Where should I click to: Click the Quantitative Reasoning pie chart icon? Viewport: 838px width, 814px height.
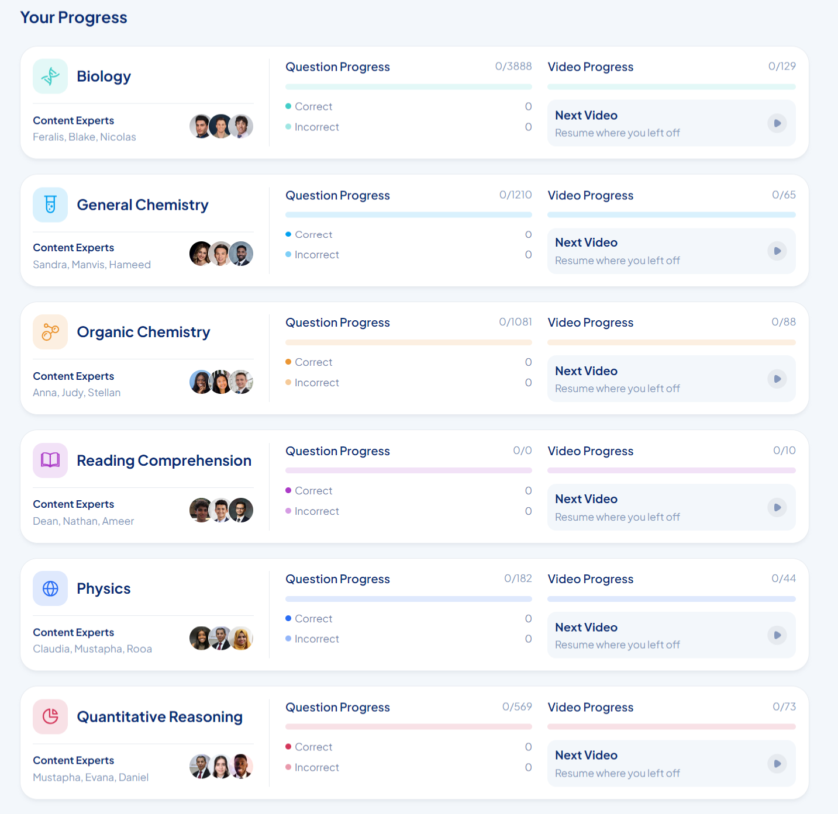point(50,716)
